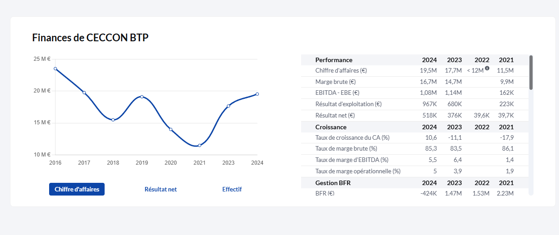Click the Performance section header

334,60
